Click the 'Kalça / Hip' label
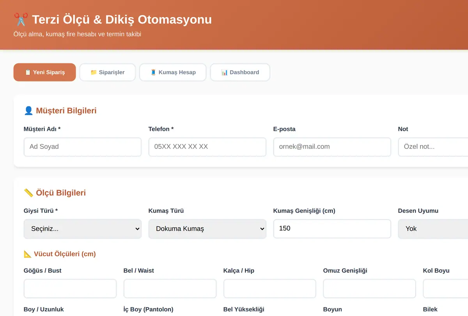 pyautogui.click(x=239, y=271)
